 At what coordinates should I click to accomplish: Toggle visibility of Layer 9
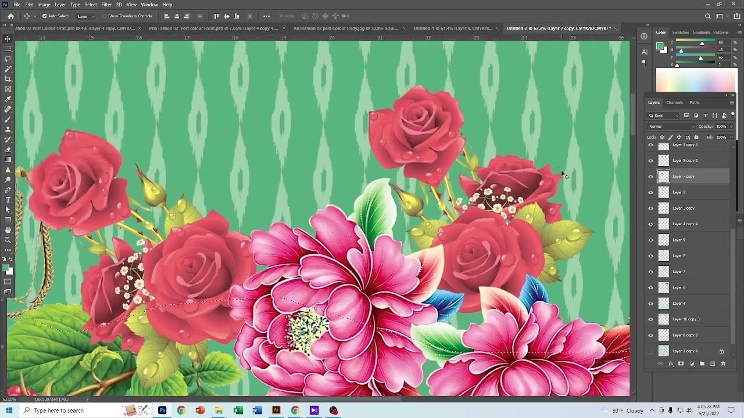coord(651,240)
